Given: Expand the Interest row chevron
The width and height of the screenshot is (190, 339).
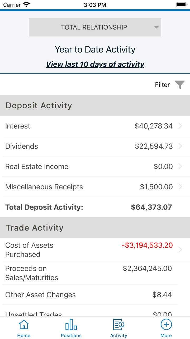Looking at the screenshot, I should tap(180, 126).
